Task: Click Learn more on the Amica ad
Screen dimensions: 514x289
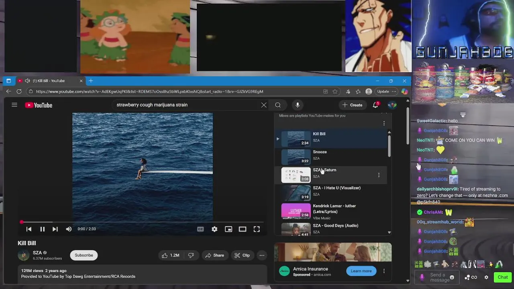Action: coord(361,271)
